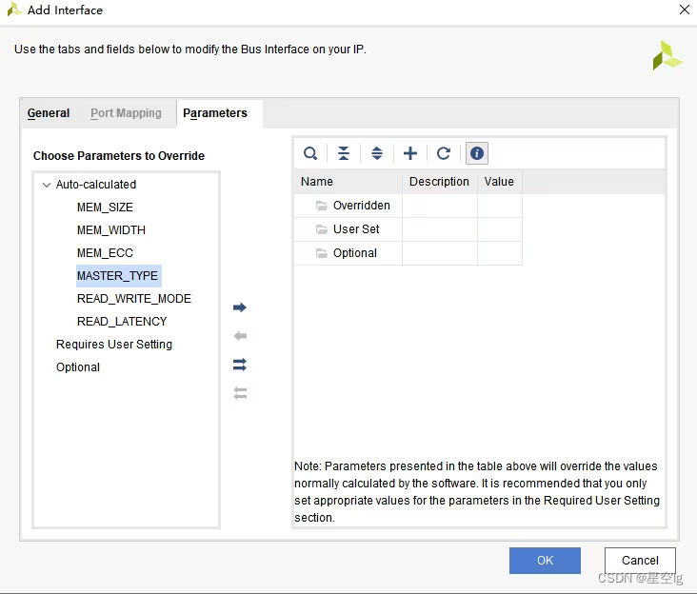
Task: Select MASTER_TYPE parameter in tree
Action: pos(118,276)
